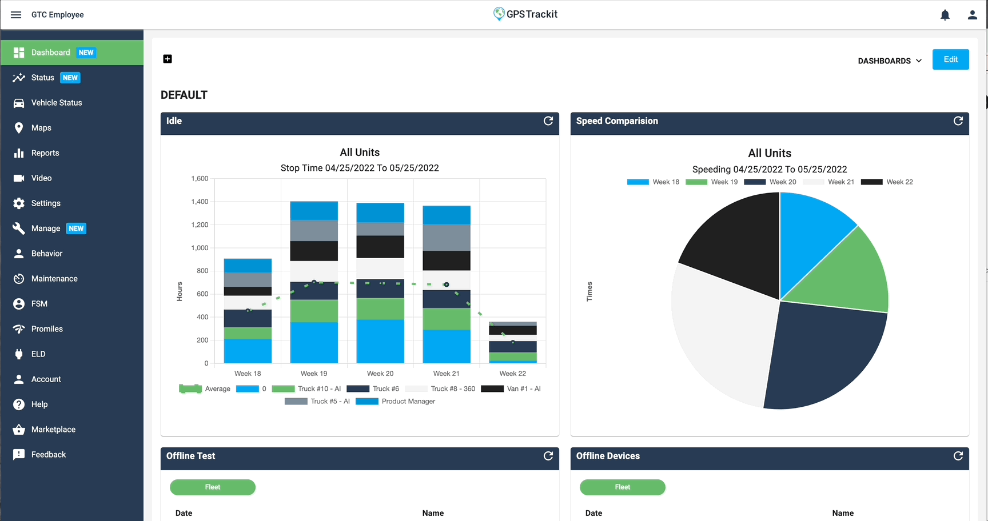Click the Fleet button in Offline Test

(x=213, y=487)
